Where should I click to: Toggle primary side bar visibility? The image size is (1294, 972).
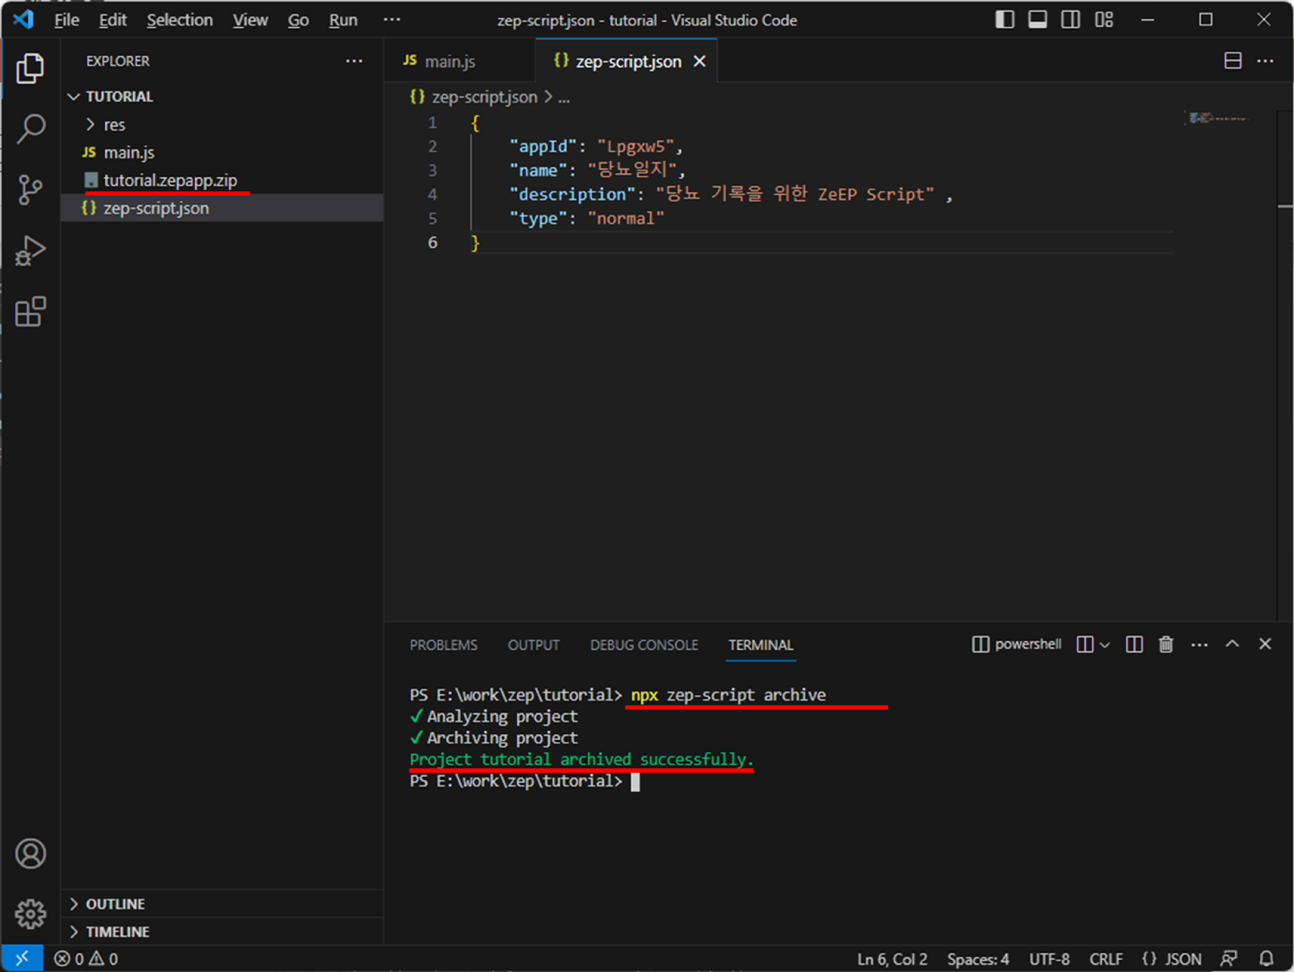(1004, 20)
